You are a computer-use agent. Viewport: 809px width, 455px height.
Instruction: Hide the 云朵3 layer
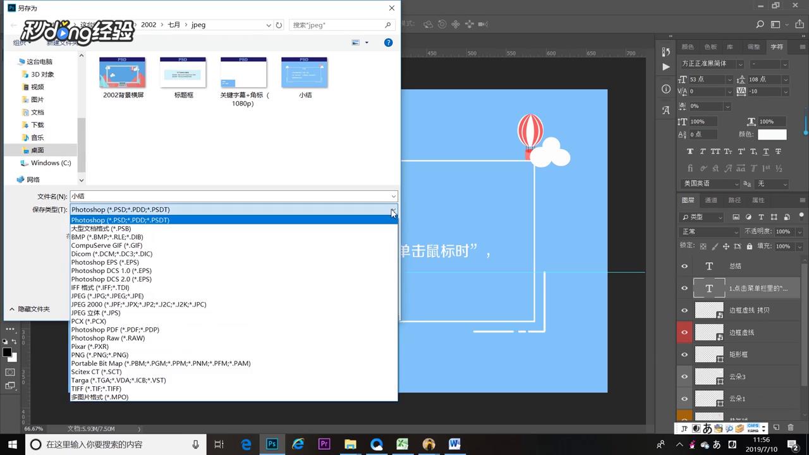[684, 377]
